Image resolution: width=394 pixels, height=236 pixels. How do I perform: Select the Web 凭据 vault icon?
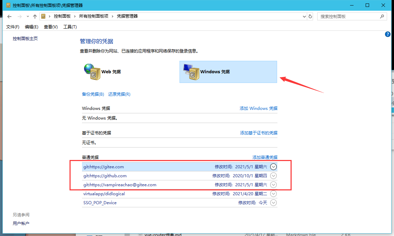click(92, 72)
